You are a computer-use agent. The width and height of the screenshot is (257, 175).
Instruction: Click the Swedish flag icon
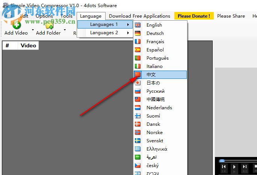(138, 140)
